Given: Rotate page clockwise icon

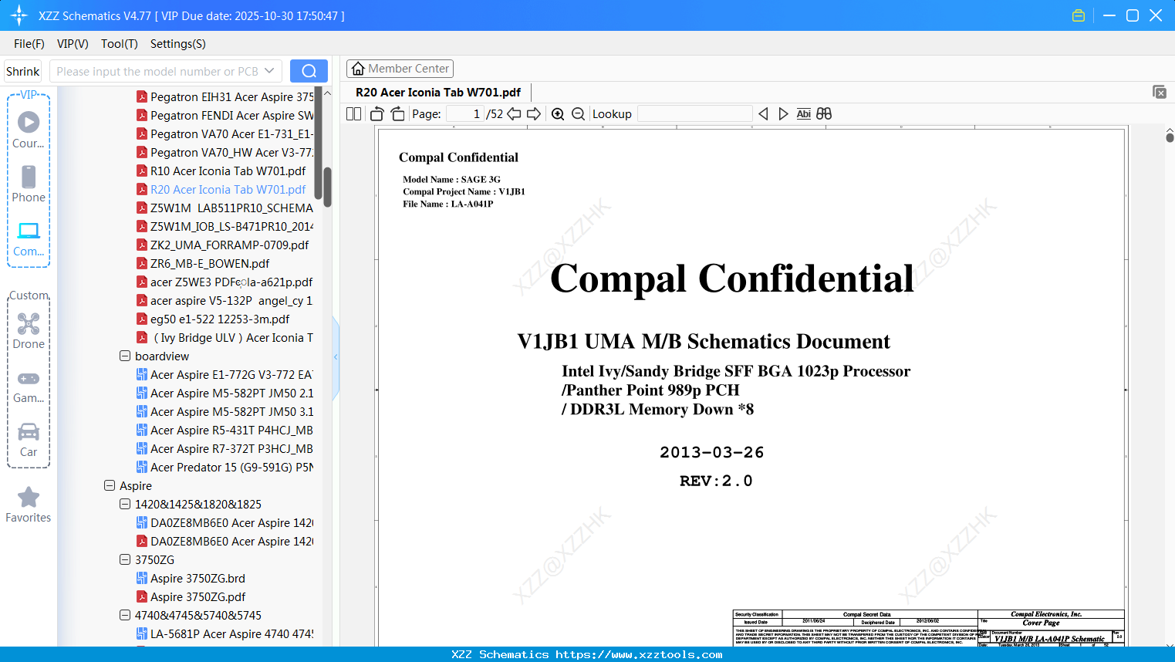Looking at the screenshot, I should click(397, 113).
